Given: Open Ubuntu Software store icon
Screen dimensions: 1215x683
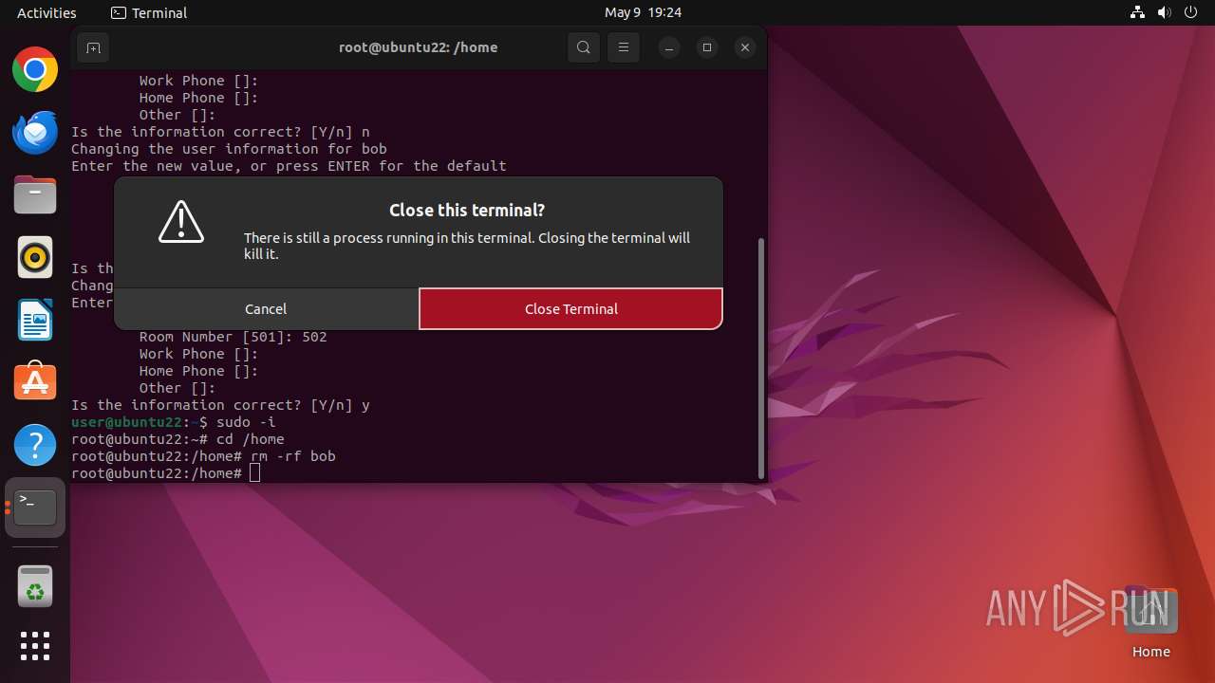Looking at the screenshot, I should click(35, 381).
